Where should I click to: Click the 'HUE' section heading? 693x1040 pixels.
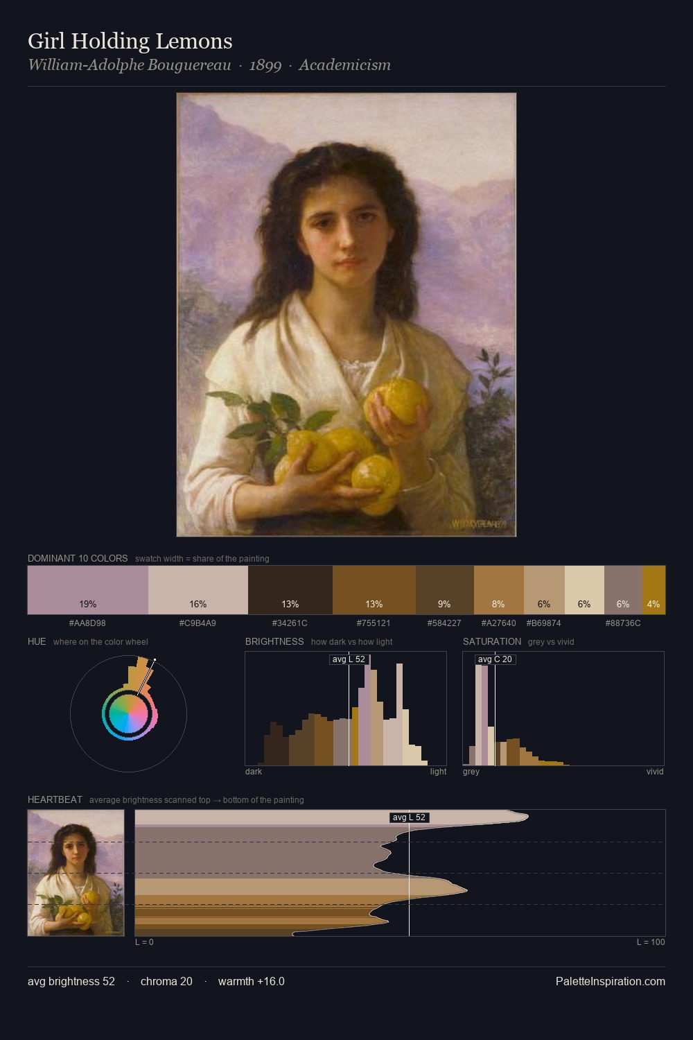point(37,641)
